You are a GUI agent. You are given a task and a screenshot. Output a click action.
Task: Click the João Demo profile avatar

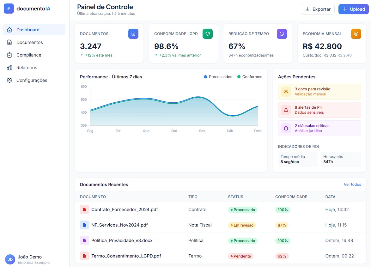pyautogui.click(x=10, y=259)
